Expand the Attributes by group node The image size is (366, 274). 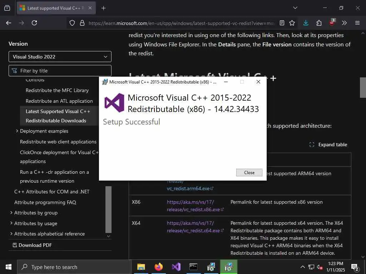pos(11,213)
